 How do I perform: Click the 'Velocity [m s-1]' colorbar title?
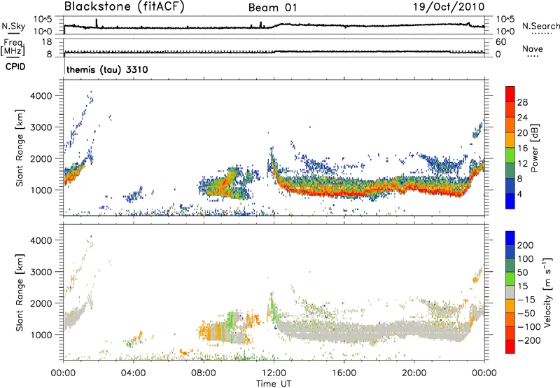547,292
